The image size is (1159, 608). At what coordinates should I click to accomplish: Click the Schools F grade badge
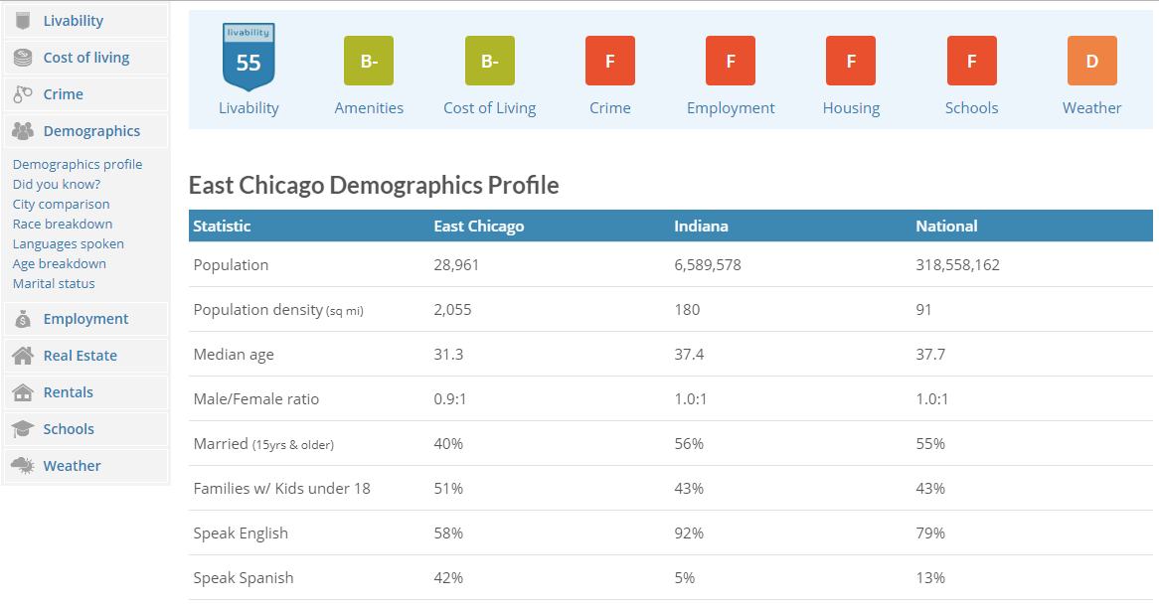click(x=971, y=61)
